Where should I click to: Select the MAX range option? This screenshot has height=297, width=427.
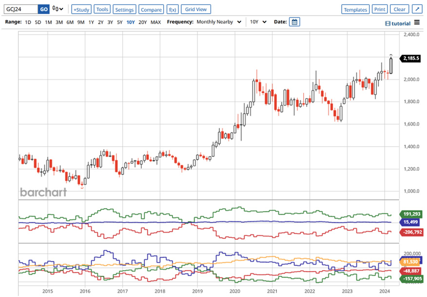pyautogui.click(x=155, y=22)
